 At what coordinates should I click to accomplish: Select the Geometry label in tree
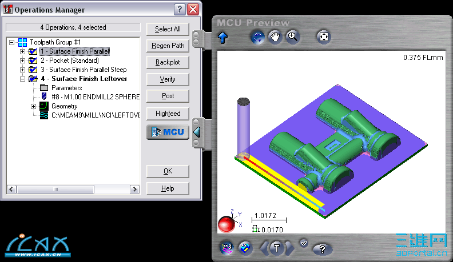(x=65, y=106)
